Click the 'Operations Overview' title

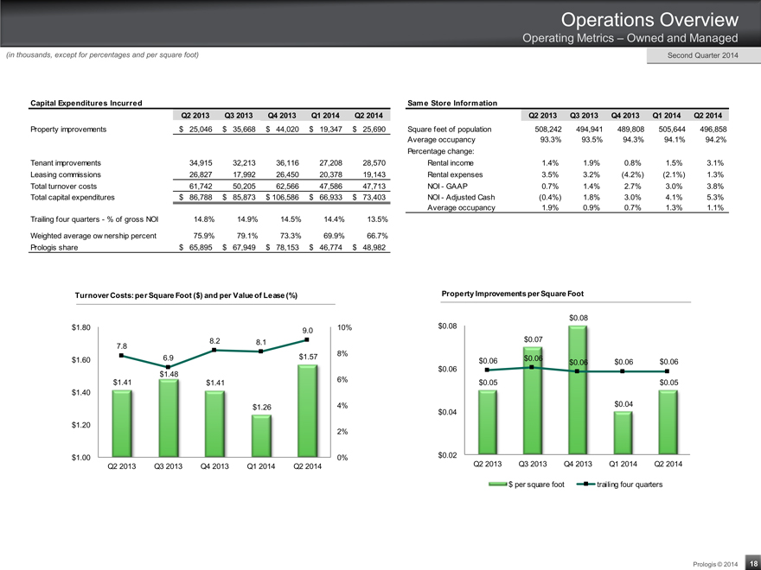pos(649,19)
